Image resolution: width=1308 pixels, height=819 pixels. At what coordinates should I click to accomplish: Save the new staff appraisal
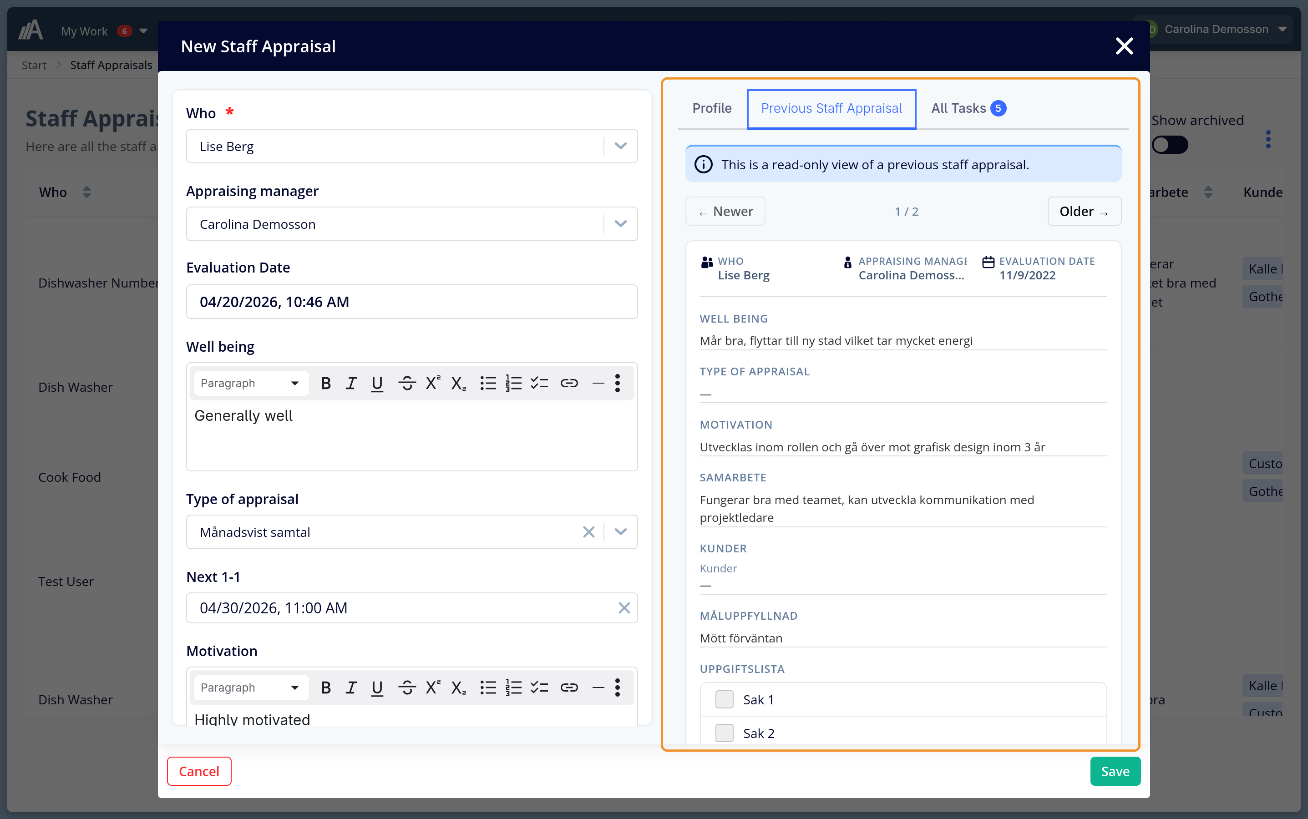pyautogui.click(x=1115, y=771)
